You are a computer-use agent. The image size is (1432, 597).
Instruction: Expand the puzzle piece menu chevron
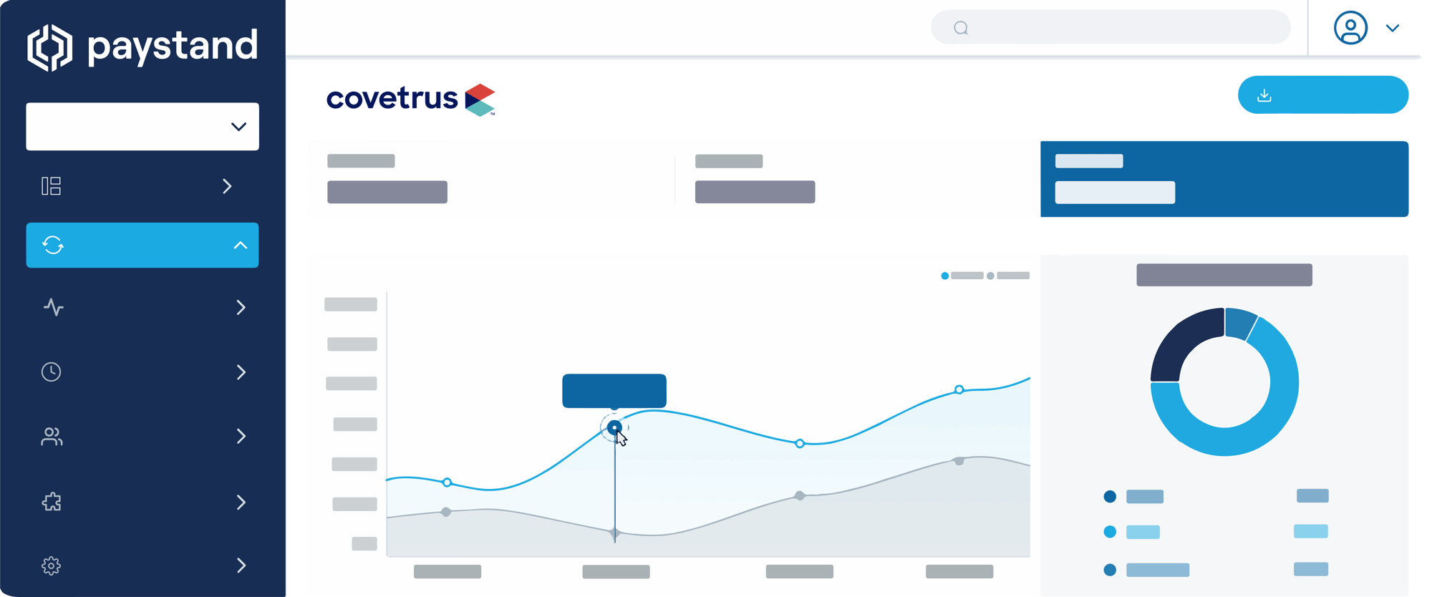coord(241,502)
